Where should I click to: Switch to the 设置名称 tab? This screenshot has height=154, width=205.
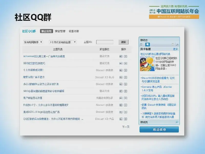click(74, 31)
